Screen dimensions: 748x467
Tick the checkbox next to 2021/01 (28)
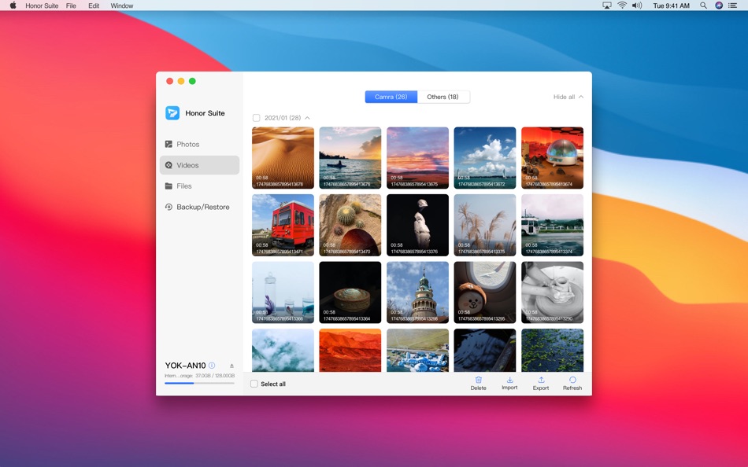pos(256,118)
